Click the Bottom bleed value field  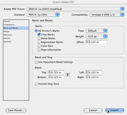(x=57, y=77)
